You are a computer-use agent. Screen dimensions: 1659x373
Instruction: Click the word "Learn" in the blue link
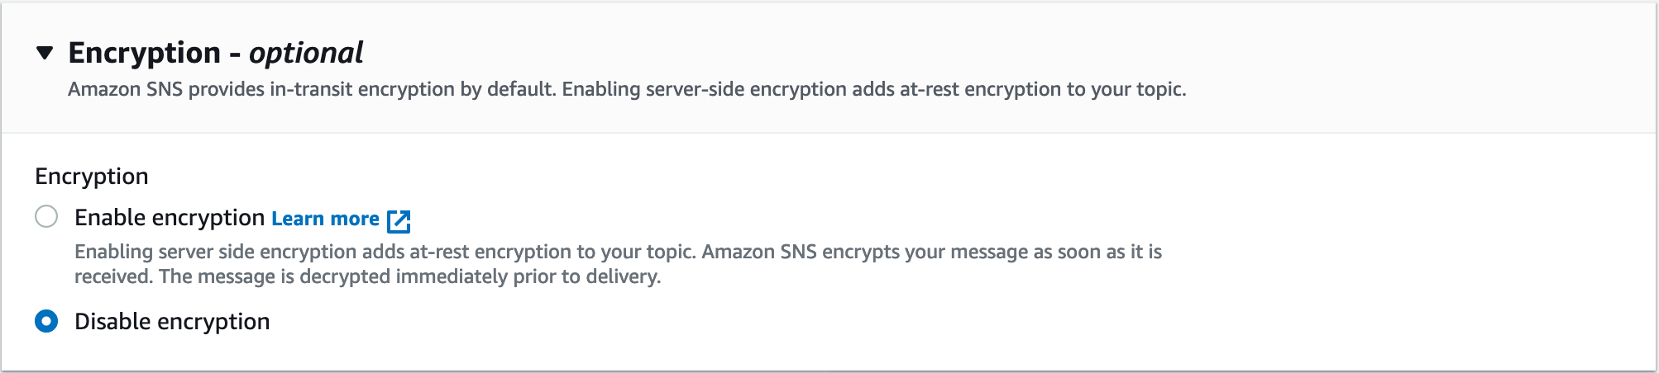point(298,219)
